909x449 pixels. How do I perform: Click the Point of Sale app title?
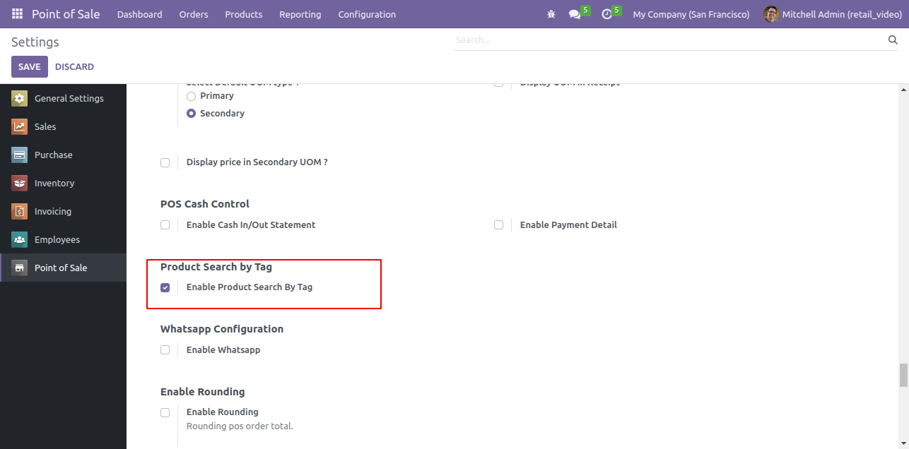(66, 14)
